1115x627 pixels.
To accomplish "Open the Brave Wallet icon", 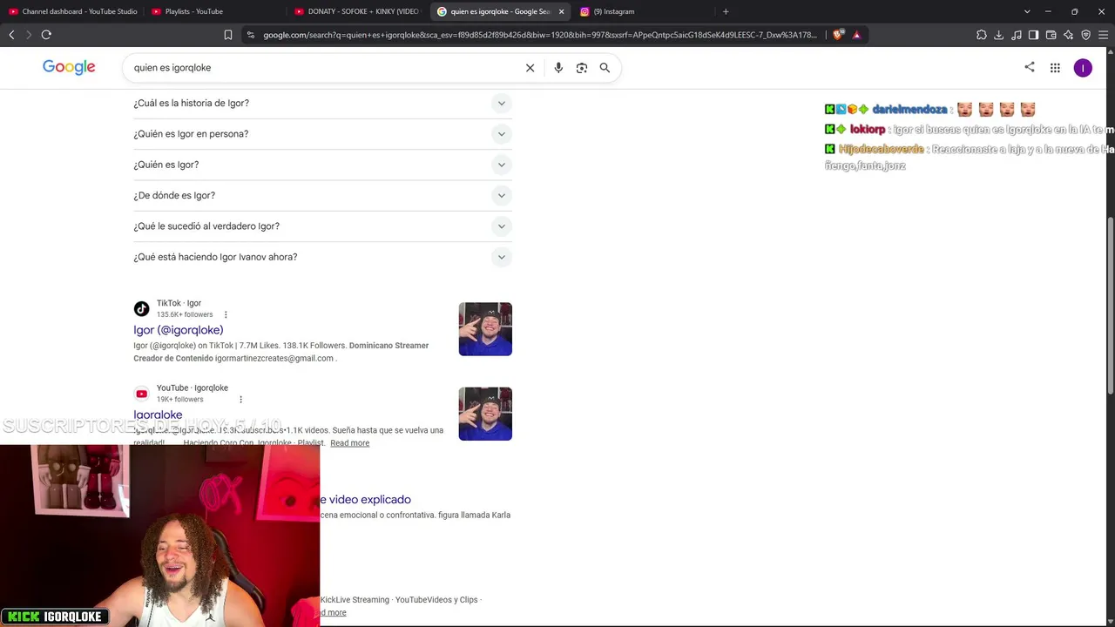I will tap(1051, 35).
